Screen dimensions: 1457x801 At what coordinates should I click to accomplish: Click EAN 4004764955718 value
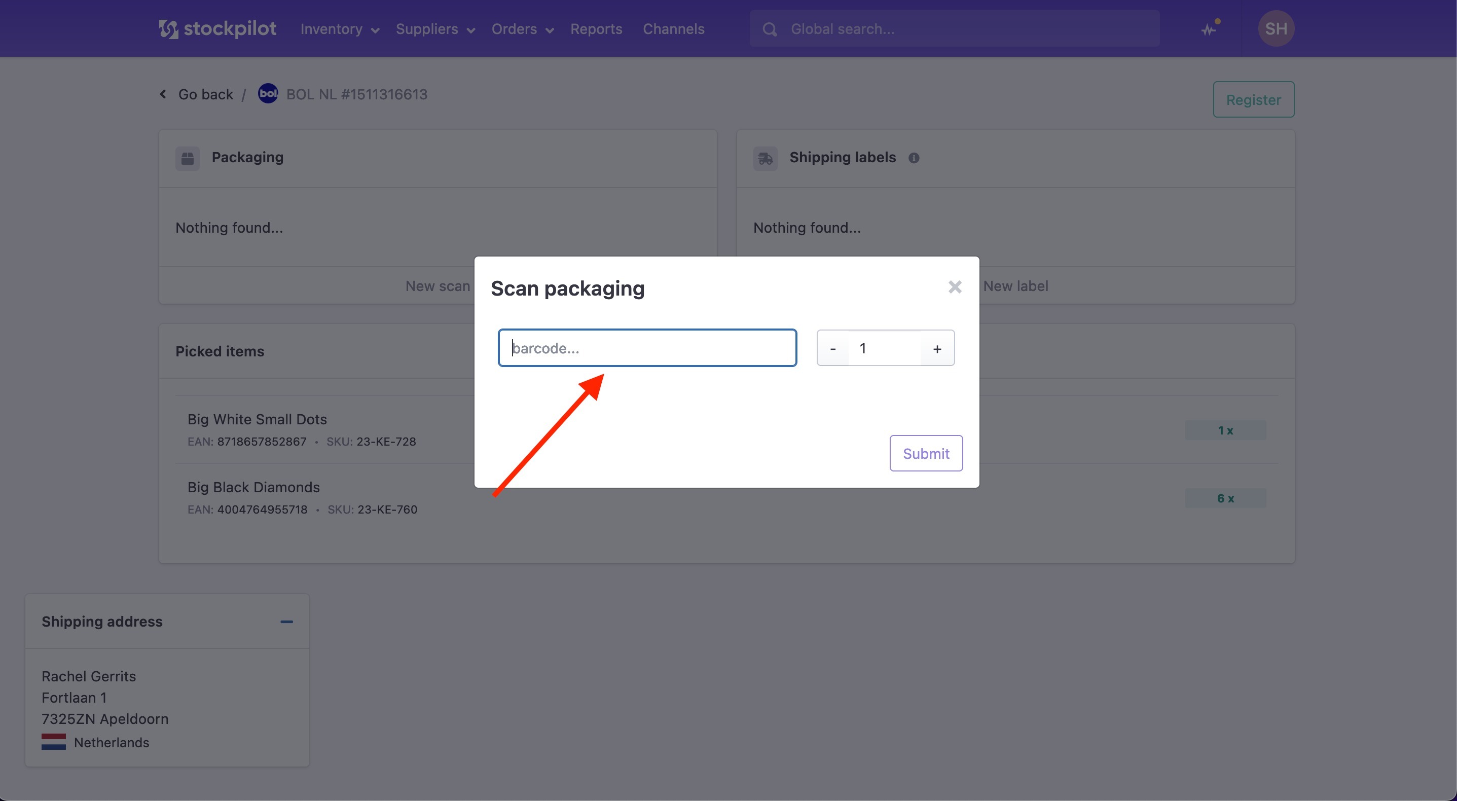(263, 509)
